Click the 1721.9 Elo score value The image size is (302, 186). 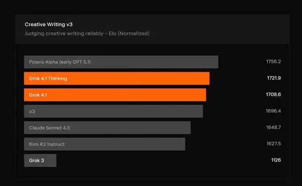click(274, 78)
